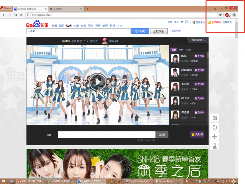Click the floating plus icon
Screen dimensions: 245x184
pos(215,137)
